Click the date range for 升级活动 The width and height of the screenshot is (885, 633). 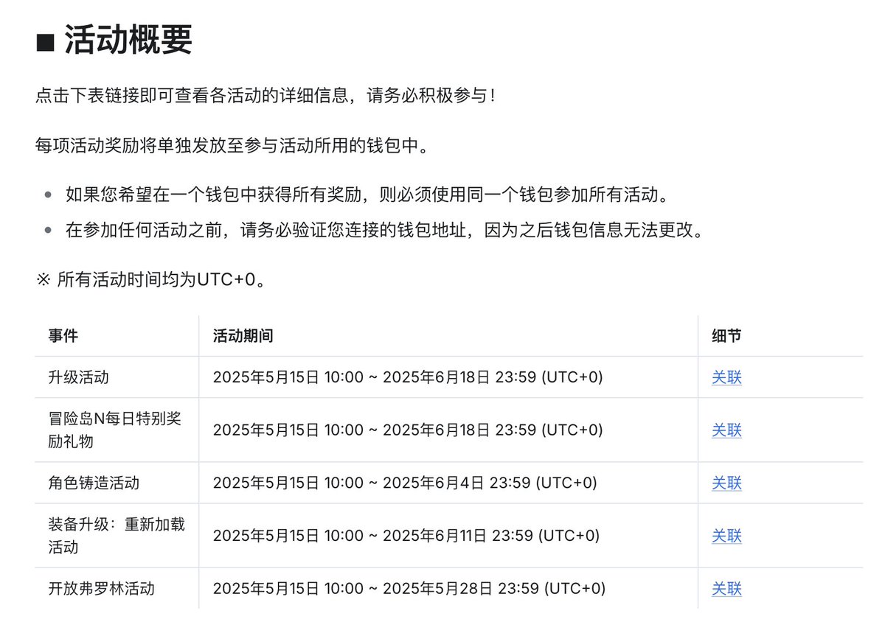408,377
